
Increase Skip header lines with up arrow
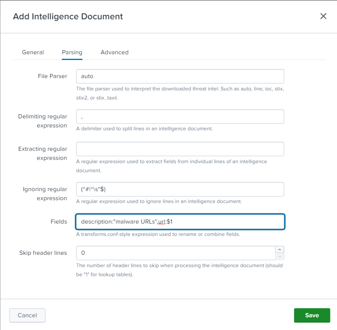pos(279,249)
